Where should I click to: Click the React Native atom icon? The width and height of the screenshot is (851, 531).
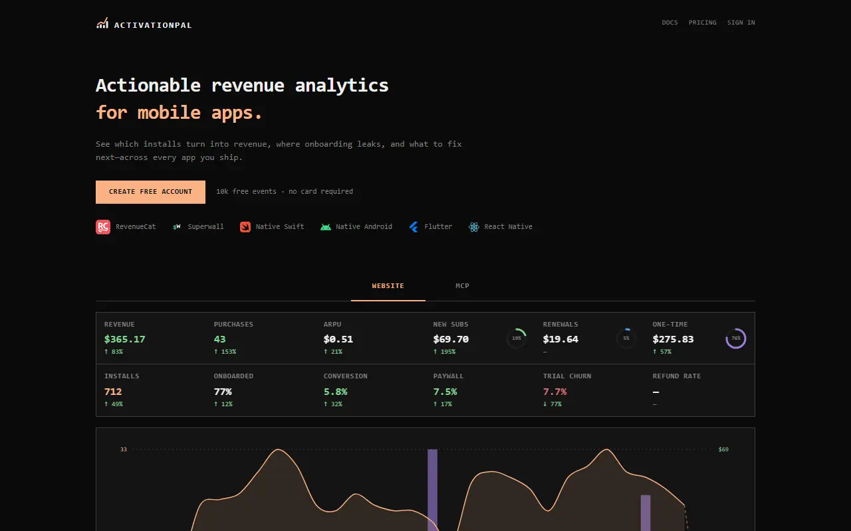[x=473, y=227]
